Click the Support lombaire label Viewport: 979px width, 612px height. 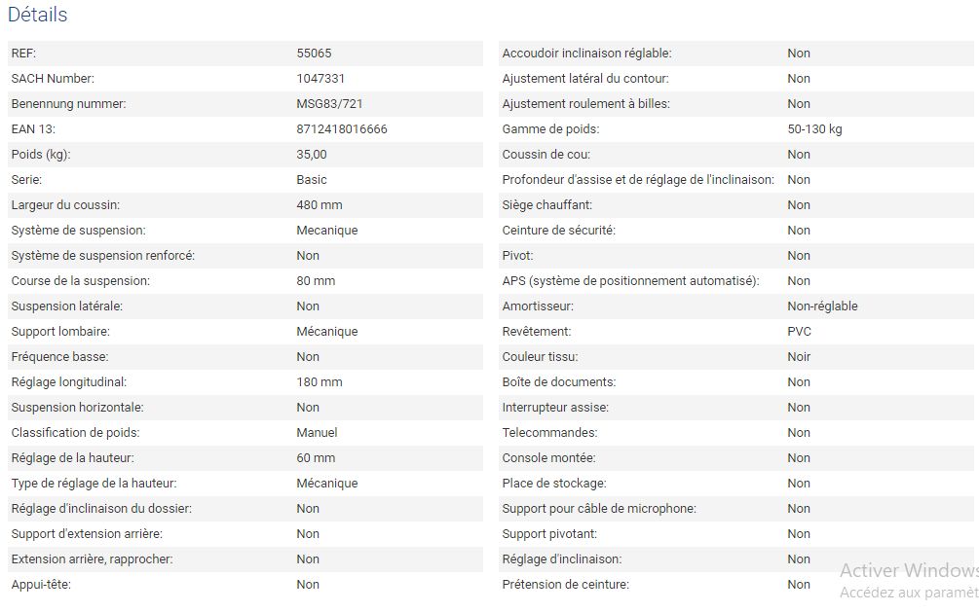tap(60, 332)
